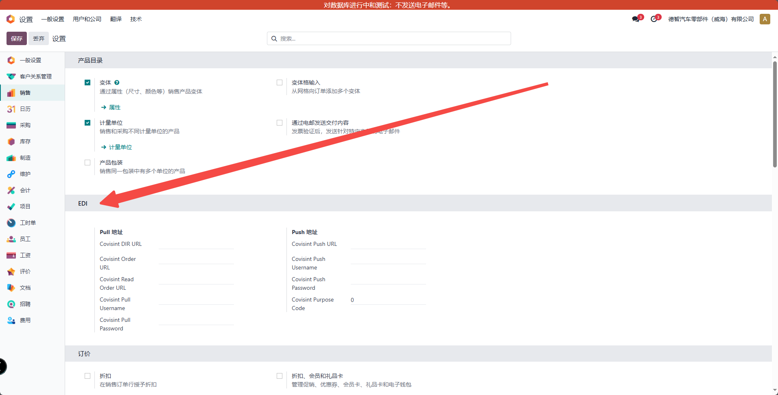
Task: Enable the 产品包装 checkbox
Action: 87,163
